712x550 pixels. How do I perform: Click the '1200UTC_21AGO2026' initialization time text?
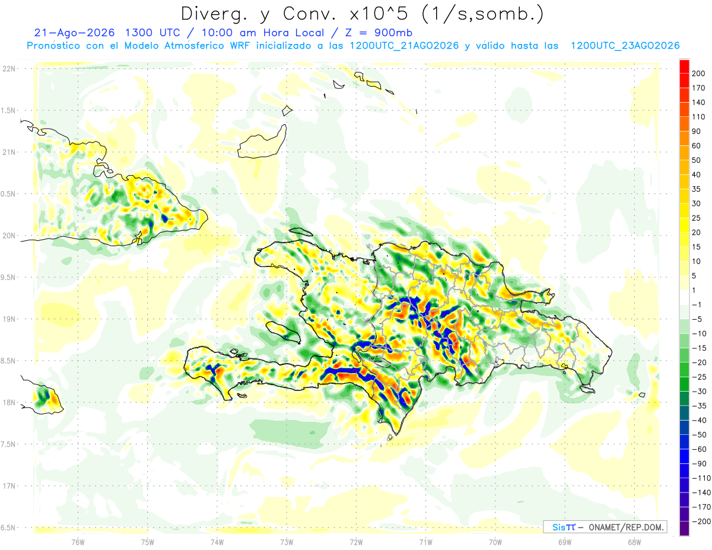404,46
